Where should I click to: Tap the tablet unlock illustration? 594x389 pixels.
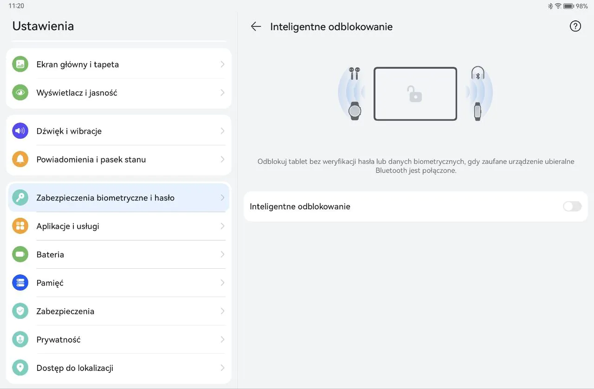415,94
